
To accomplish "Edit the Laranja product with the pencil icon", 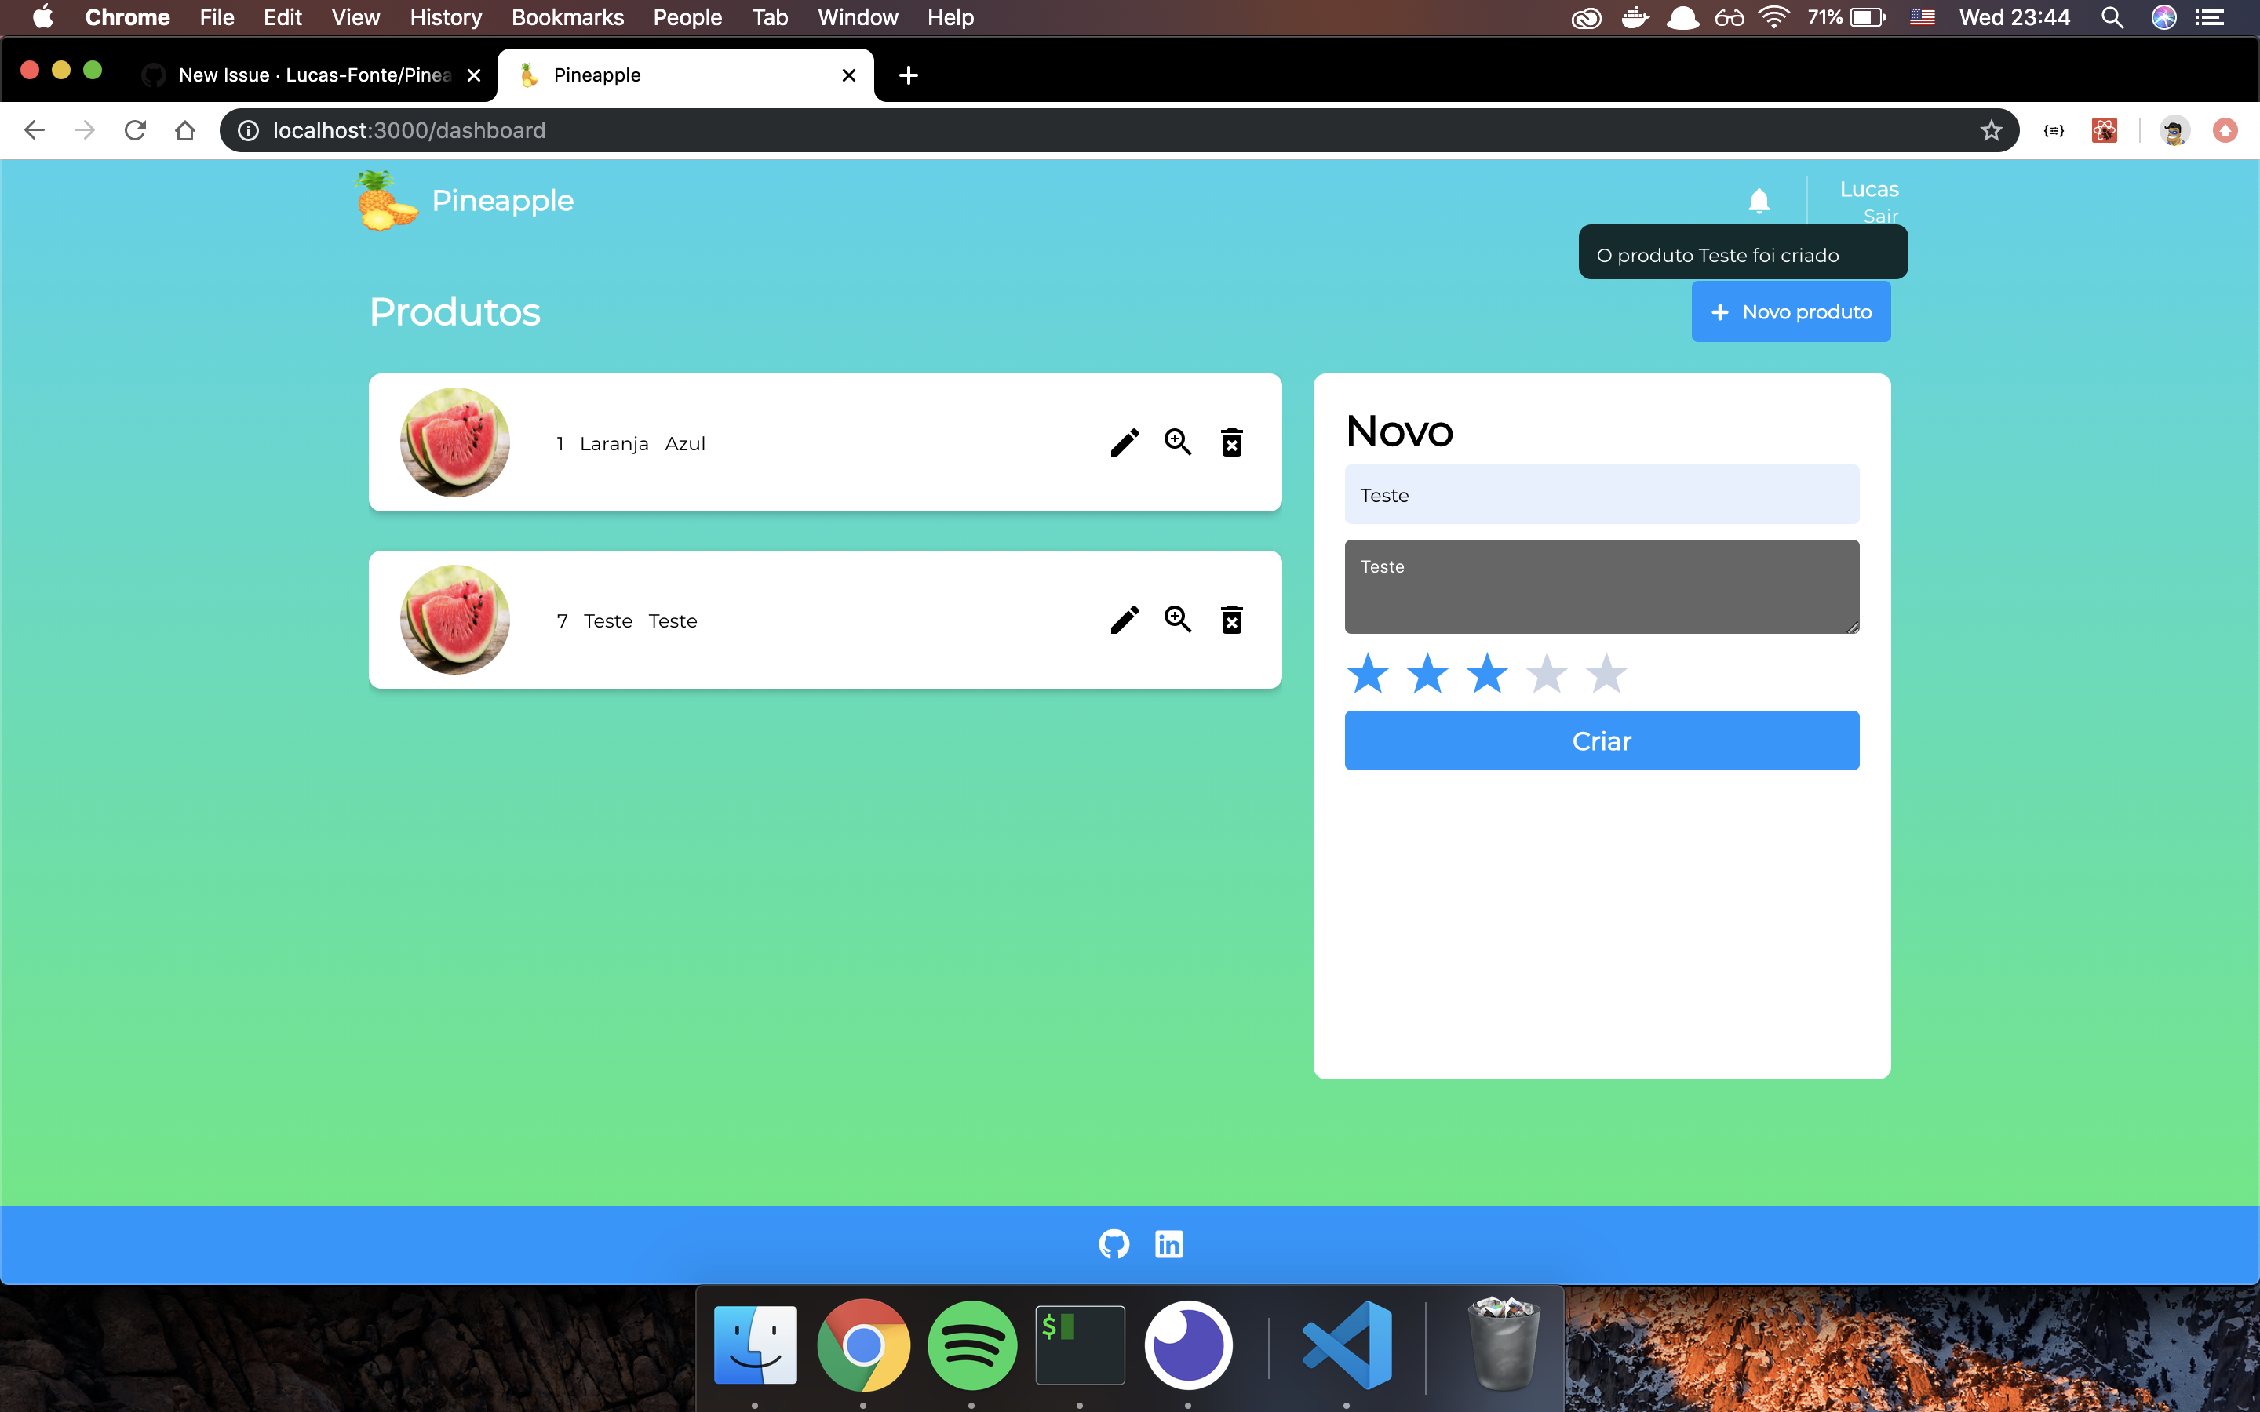I will click(x=1125, y=442).
